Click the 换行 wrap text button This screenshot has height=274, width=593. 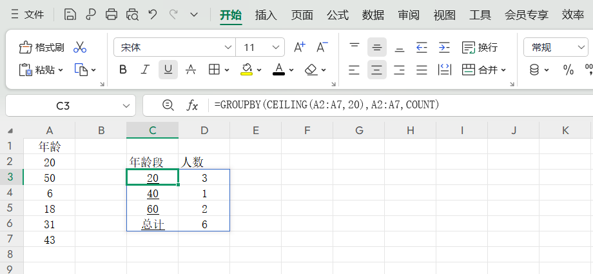(x=480, y=47)
